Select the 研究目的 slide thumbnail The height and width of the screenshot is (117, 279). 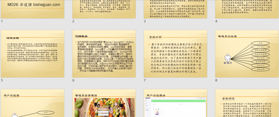33,54
